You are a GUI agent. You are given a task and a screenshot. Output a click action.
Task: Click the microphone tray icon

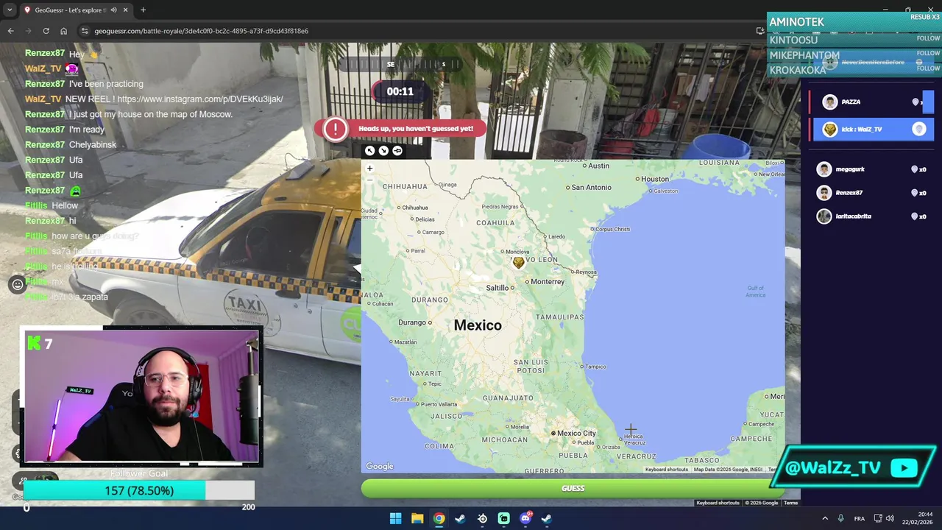tap(840, 518)
